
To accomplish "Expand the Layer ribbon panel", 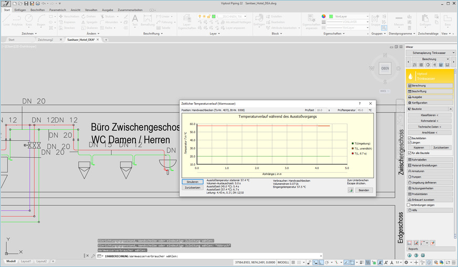I will click(215, 34).
